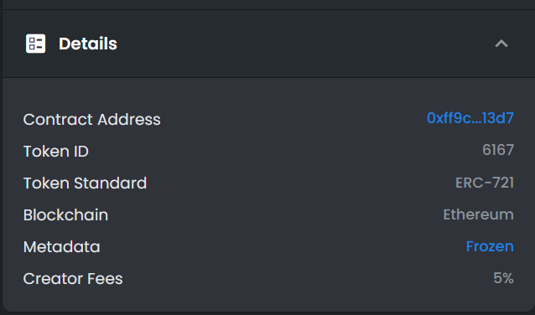
Task: Select the Token ID value 6167
Action: point(498,150)
